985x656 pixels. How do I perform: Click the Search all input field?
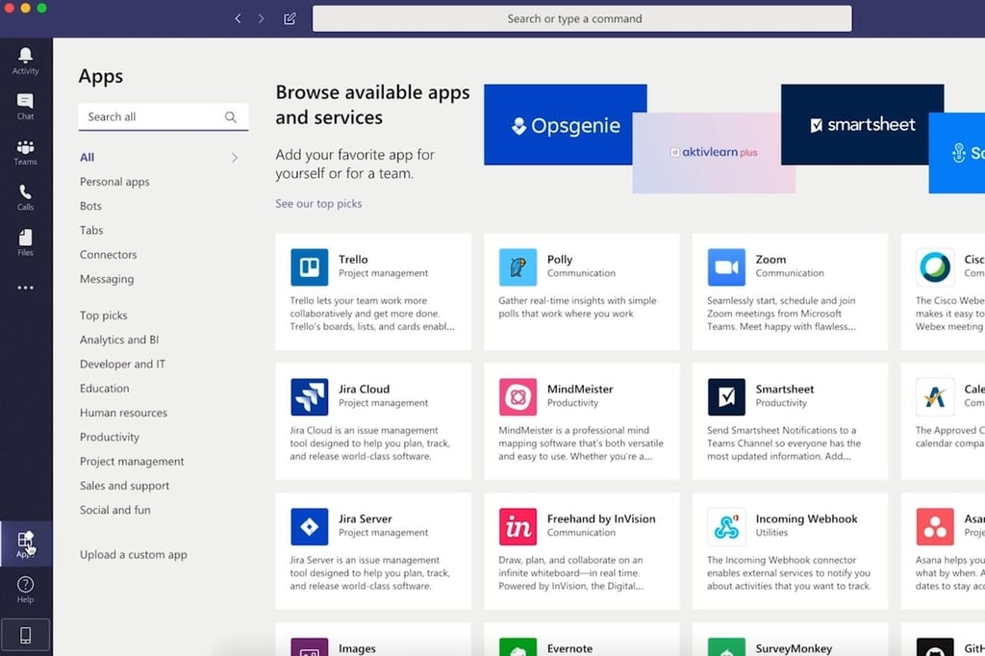coord(164,117)
